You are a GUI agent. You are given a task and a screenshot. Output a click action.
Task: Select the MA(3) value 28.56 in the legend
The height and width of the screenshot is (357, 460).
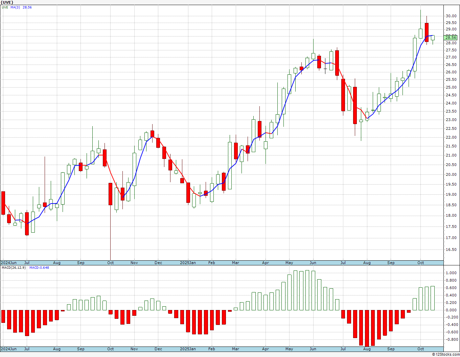(27, 7)
